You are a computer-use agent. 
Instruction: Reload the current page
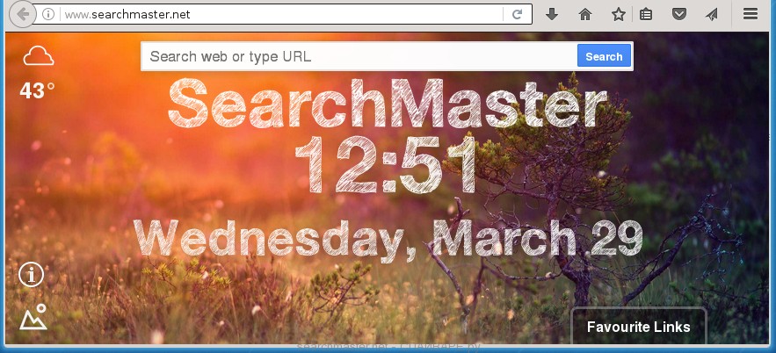pos(518,15)
